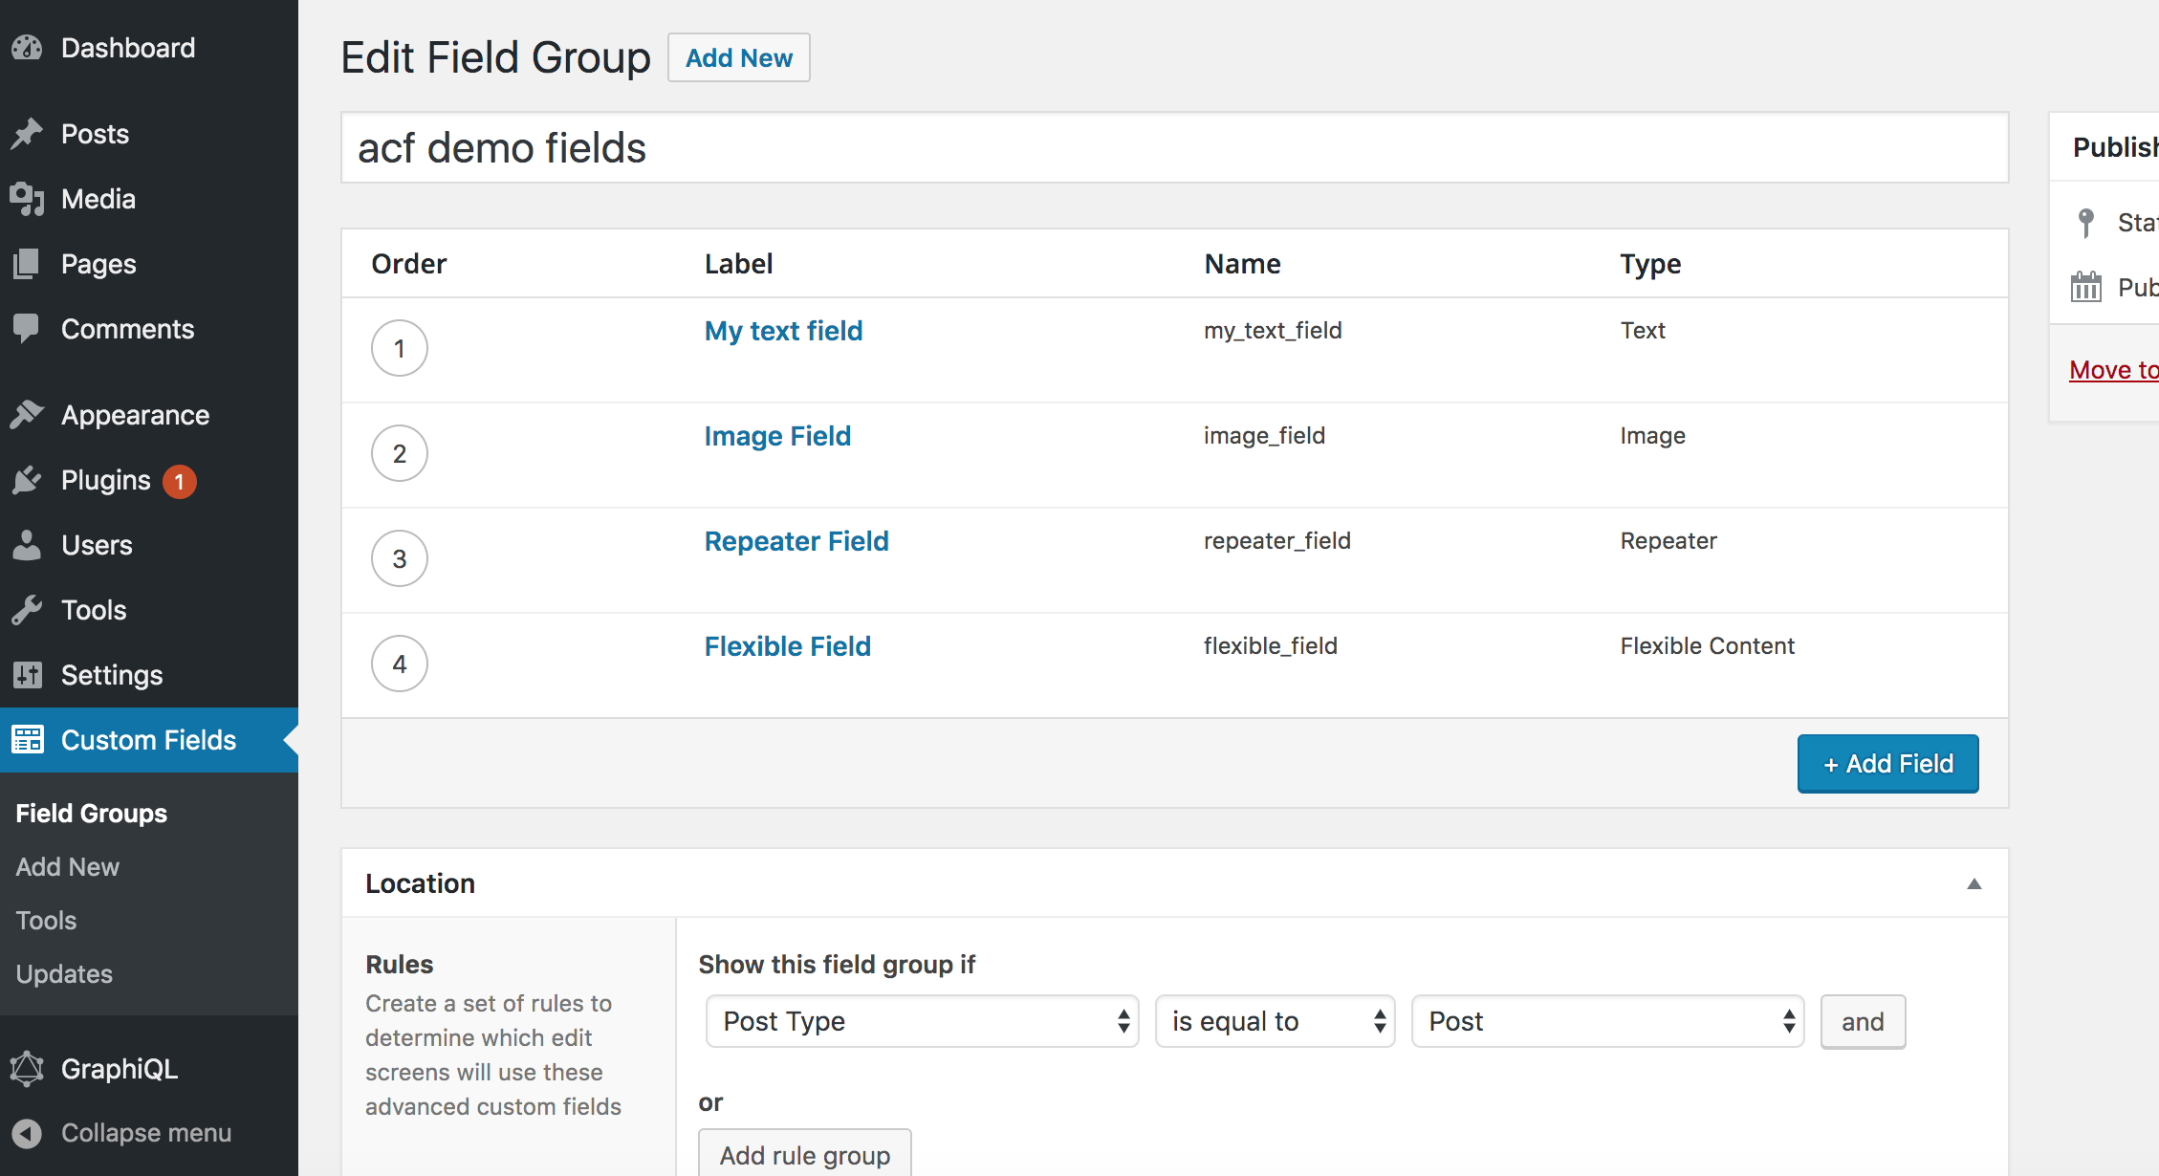The height and width of the screenshot is (1176, 2159).
Task: Open Field Groups submenu item
Action: click(x=92, y=814)
